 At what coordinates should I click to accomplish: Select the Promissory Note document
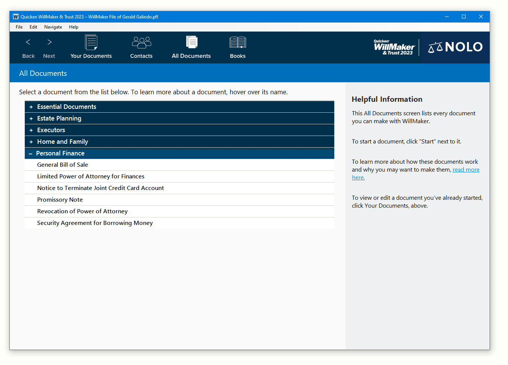click(60, 199)
